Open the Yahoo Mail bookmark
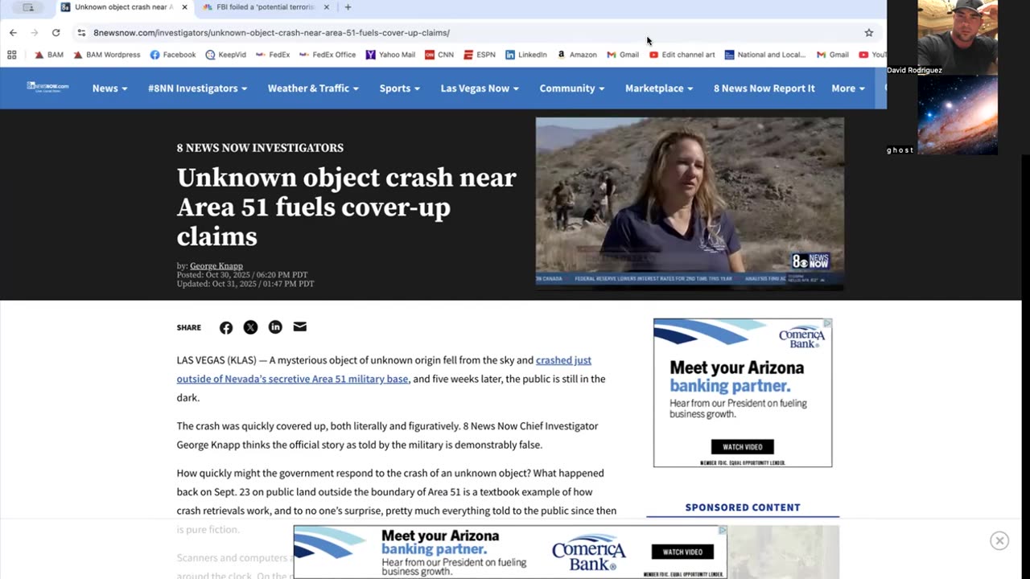Image resolution: width=1030 pixels, height=579 pixels. click(390, 55)
